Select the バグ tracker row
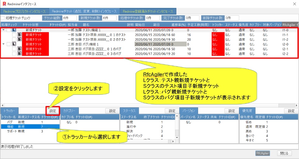Screen dimensions: 299x159 (30, 122)
